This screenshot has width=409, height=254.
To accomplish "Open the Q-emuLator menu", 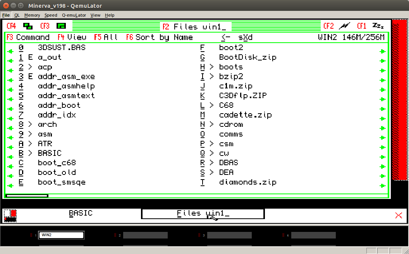I will (74, 15).
